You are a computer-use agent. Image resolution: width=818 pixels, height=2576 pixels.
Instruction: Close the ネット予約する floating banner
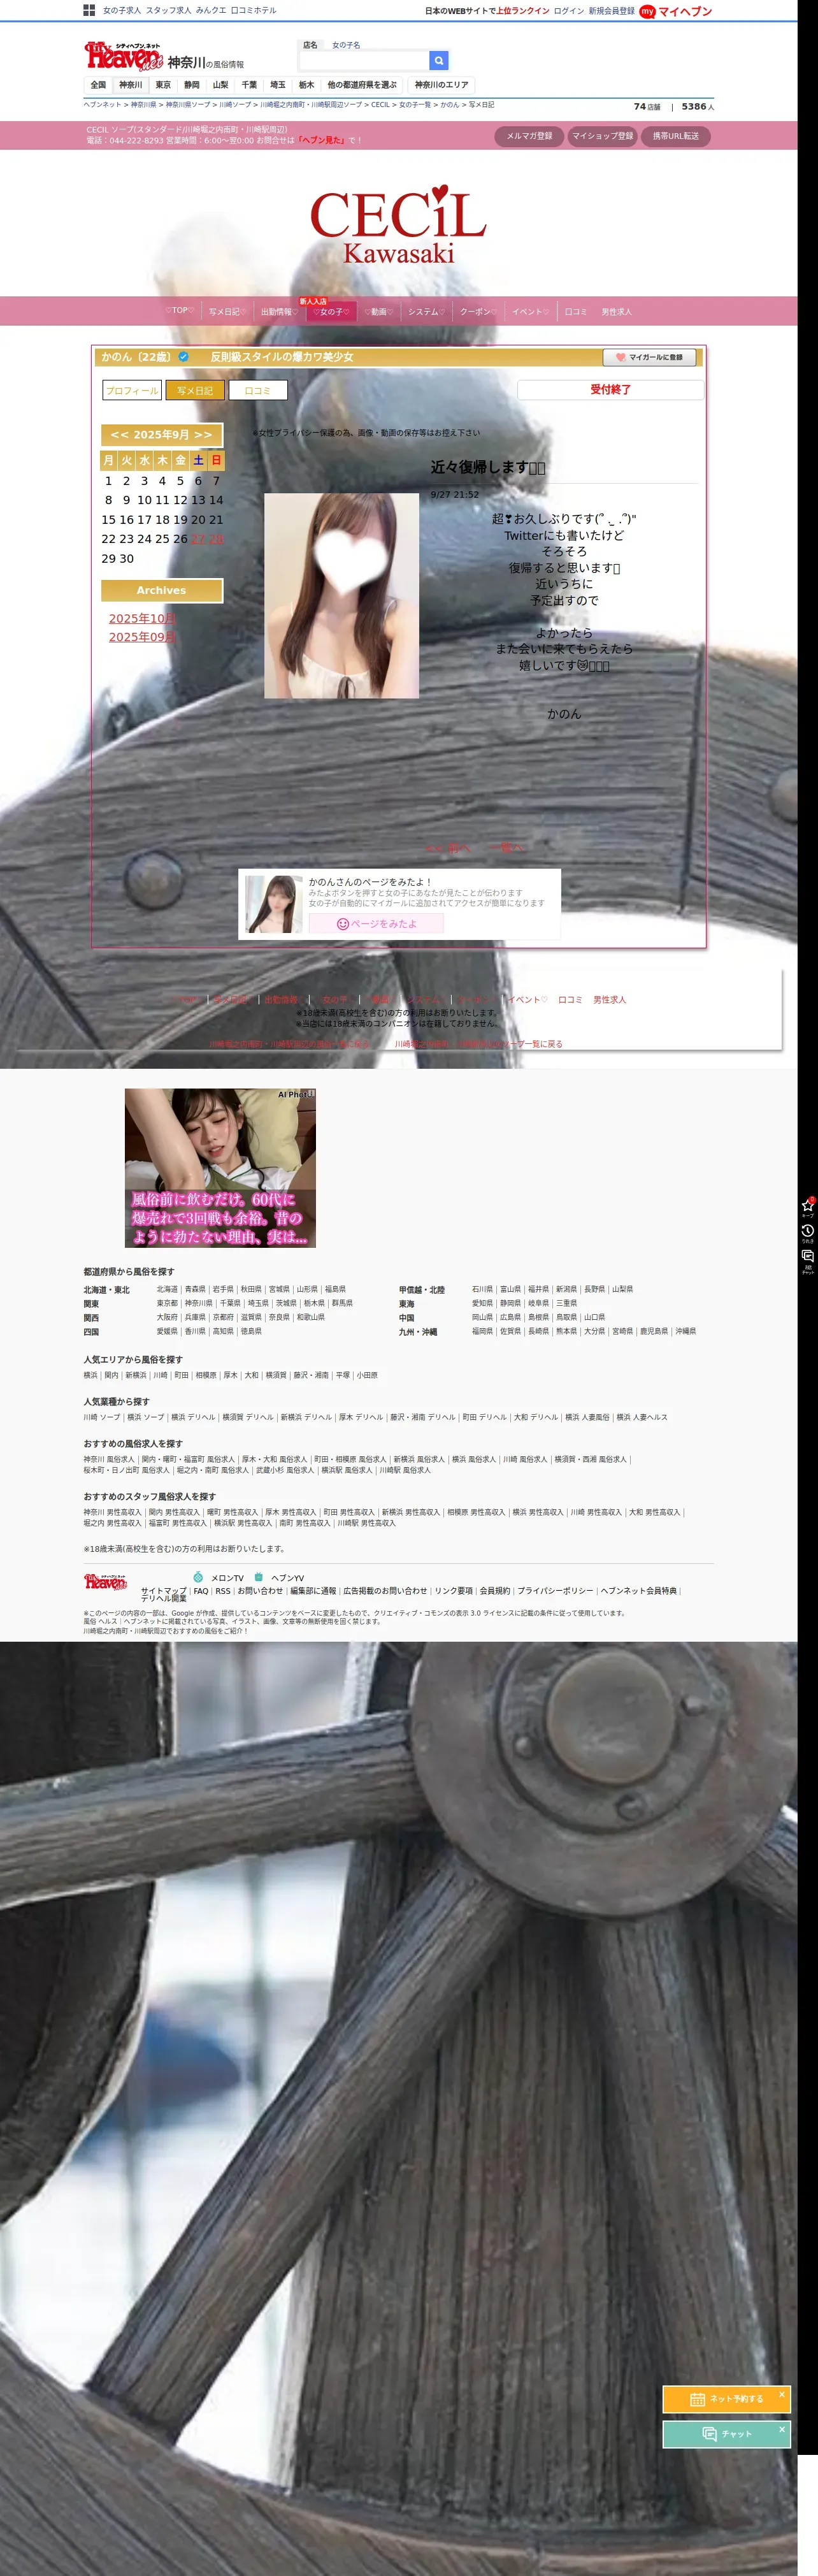click(x=782, y=2393)
